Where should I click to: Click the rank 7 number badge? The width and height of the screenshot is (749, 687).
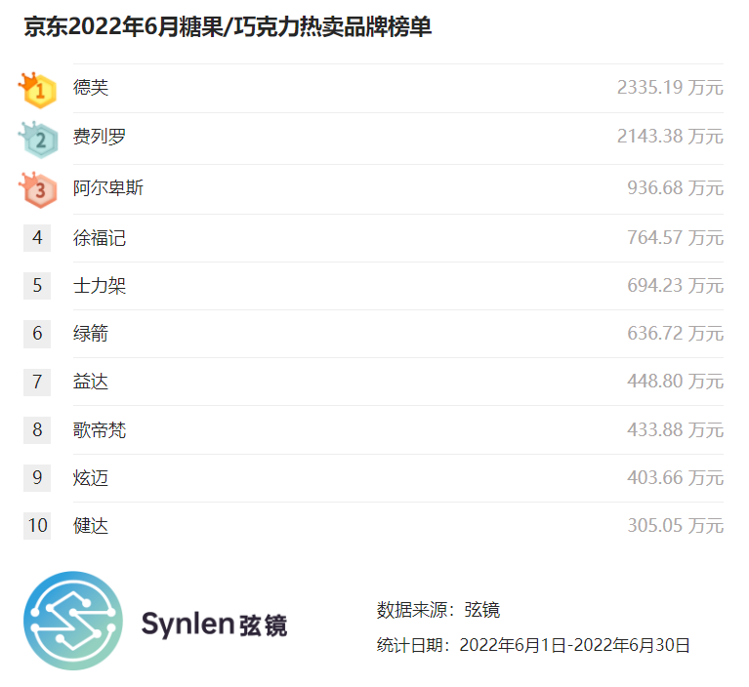point(37,382)
